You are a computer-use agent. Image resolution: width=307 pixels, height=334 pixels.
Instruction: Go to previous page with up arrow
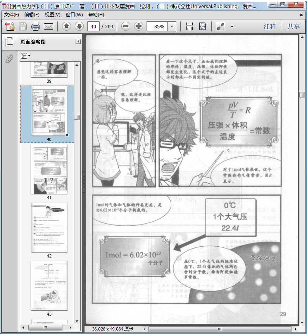[x=66, y=26]
